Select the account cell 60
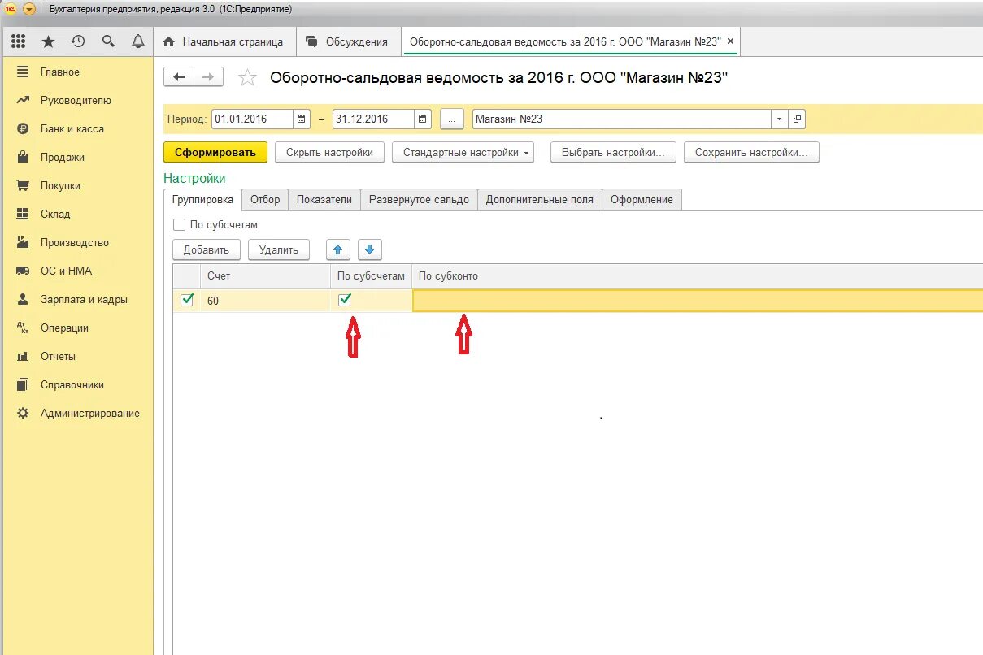The width and height of the screenshot is (983, 655). point(265,301)
